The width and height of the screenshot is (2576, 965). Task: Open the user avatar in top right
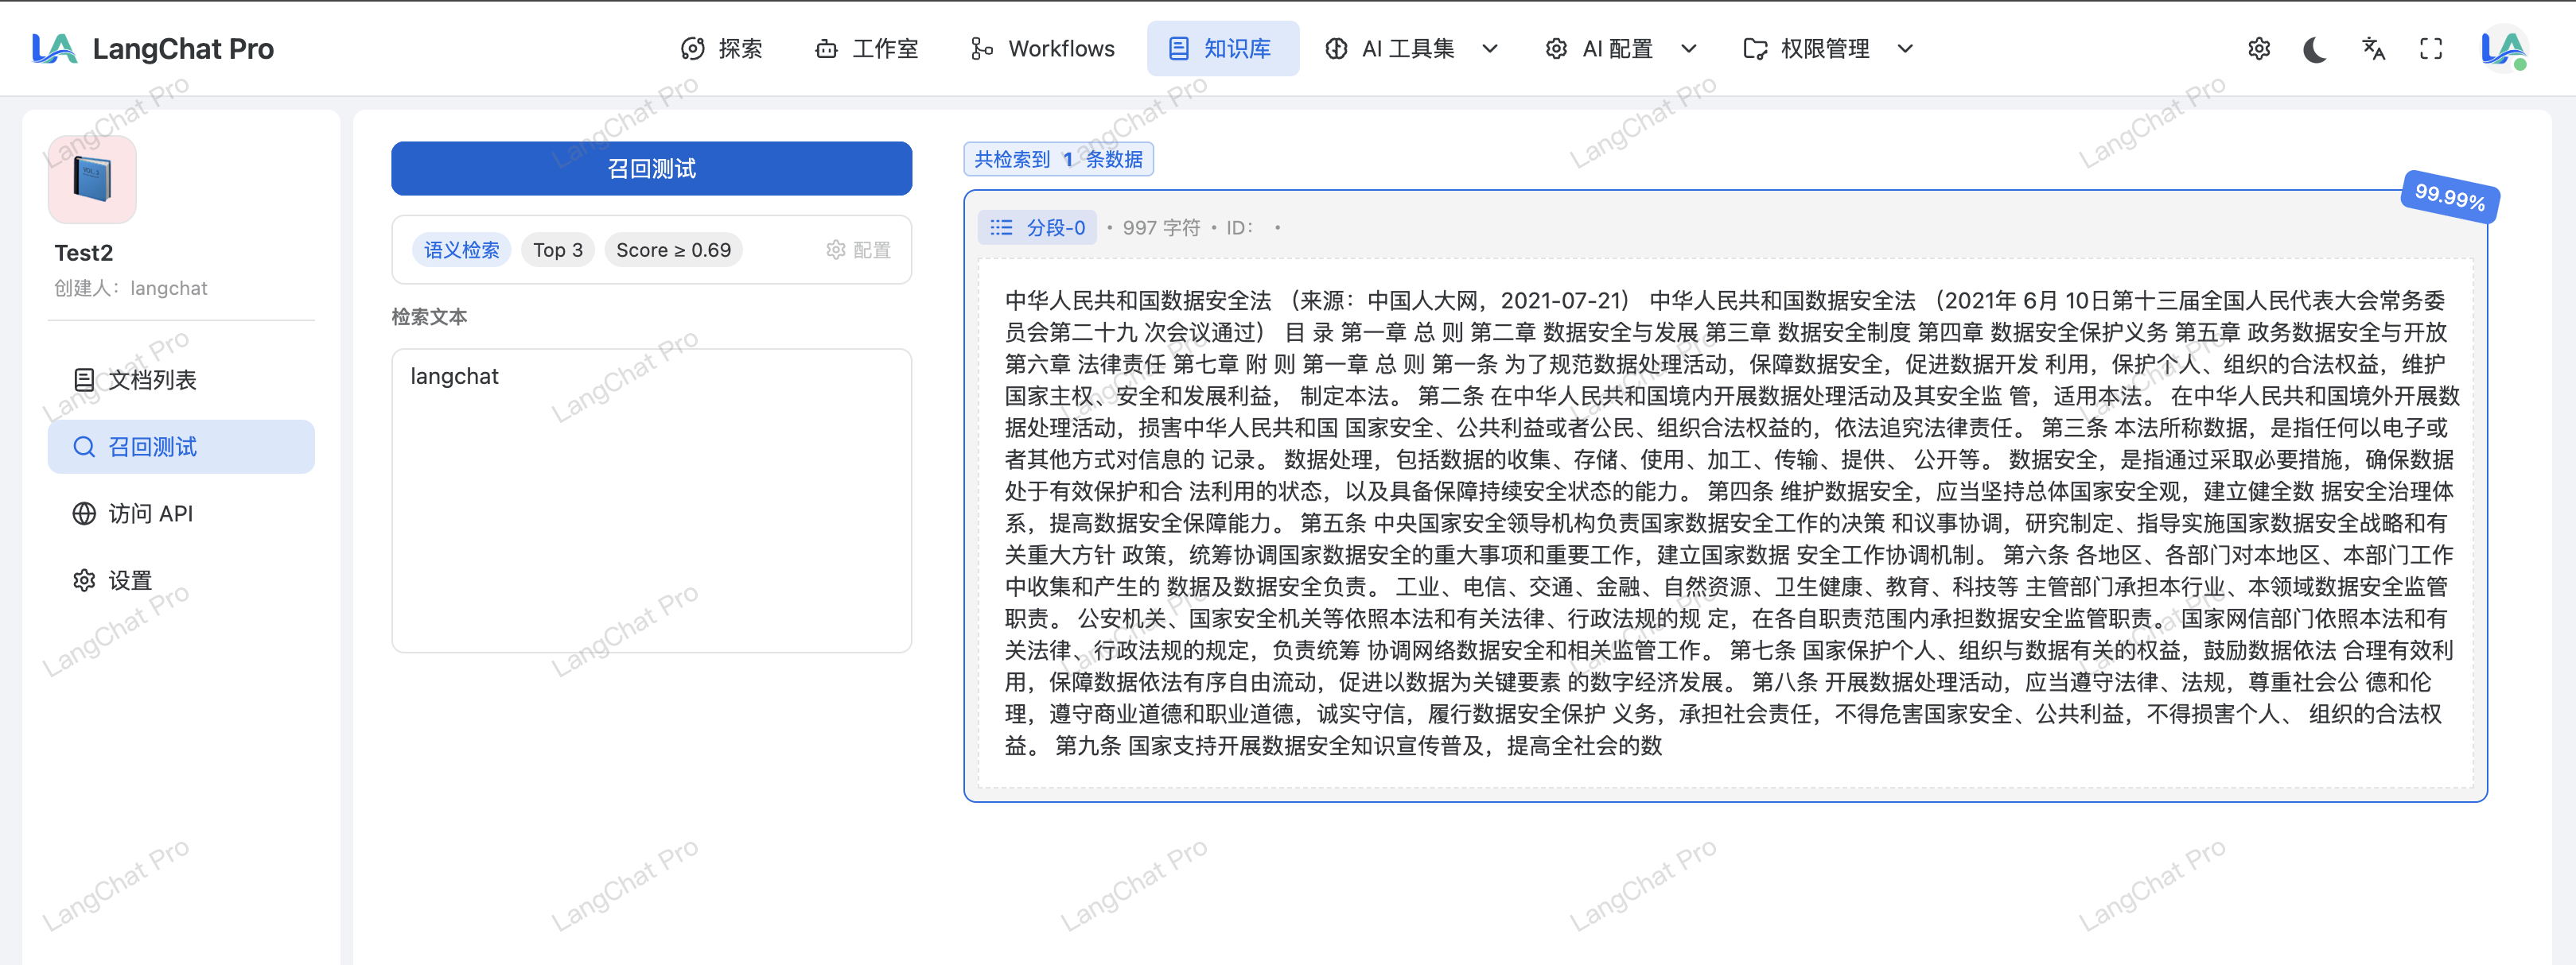pos(2502,49)
